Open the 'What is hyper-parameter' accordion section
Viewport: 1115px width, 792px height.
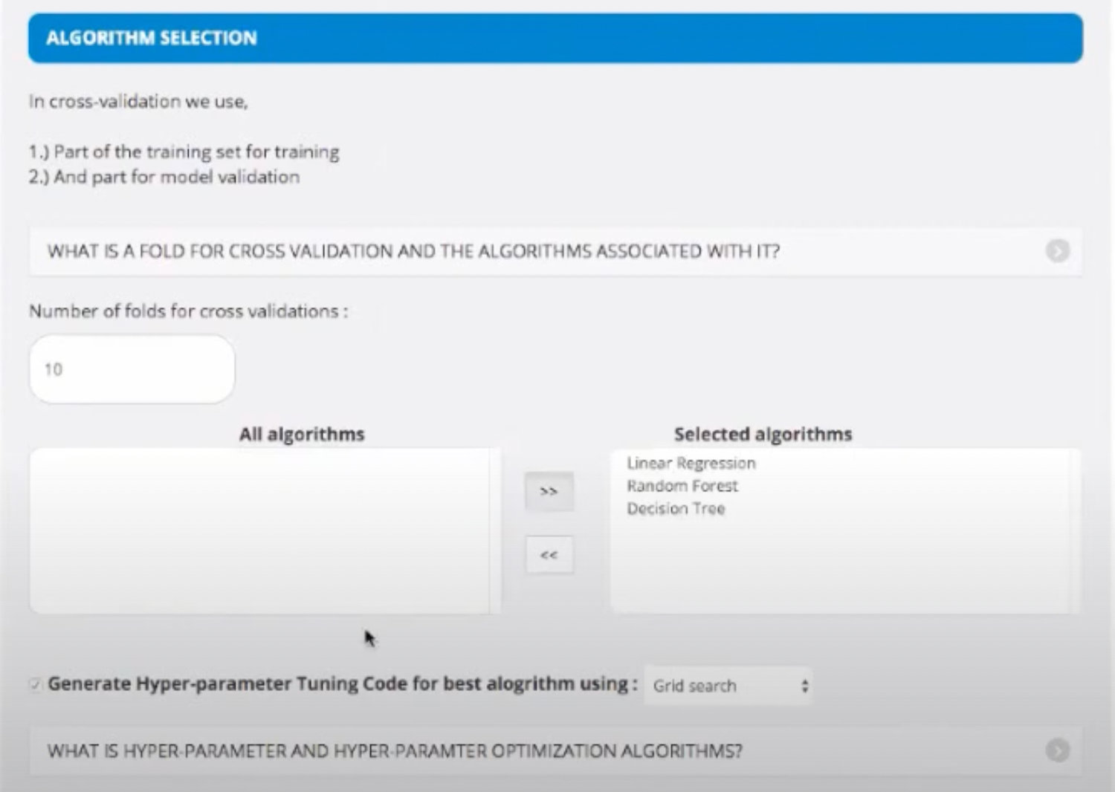[555, 750]
